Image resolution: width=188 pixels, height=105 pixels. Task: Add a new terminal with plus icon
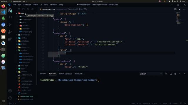coord(166,74)
